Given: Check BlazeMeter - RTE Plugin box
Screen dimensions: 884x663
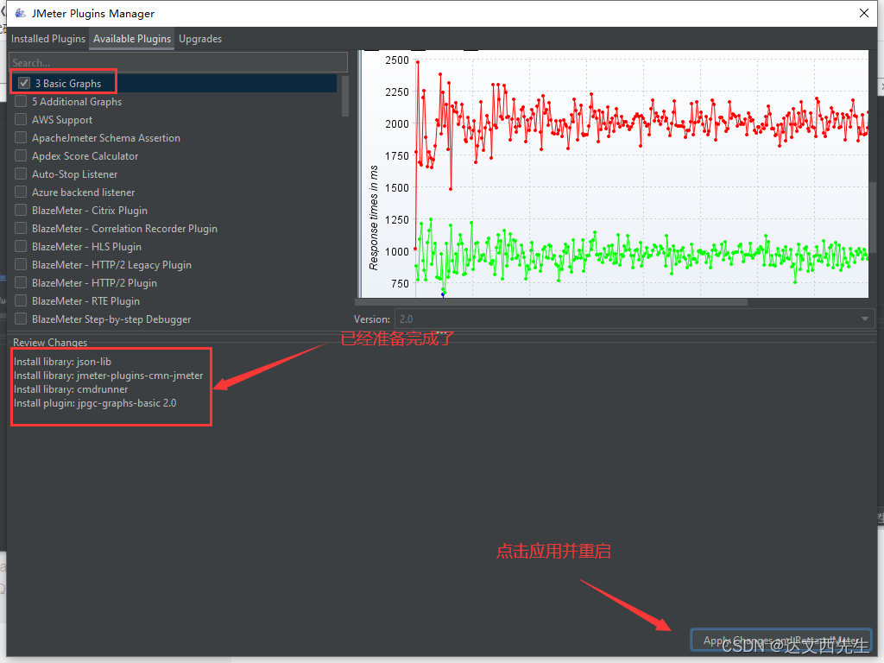Looking at the screenshot, I should tap(21, 300).
